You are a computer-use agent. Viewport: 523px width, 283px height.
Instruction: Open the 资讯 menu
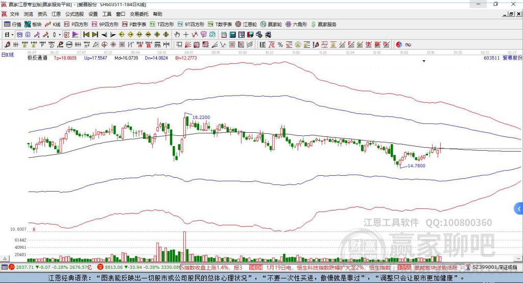[42, 14]
